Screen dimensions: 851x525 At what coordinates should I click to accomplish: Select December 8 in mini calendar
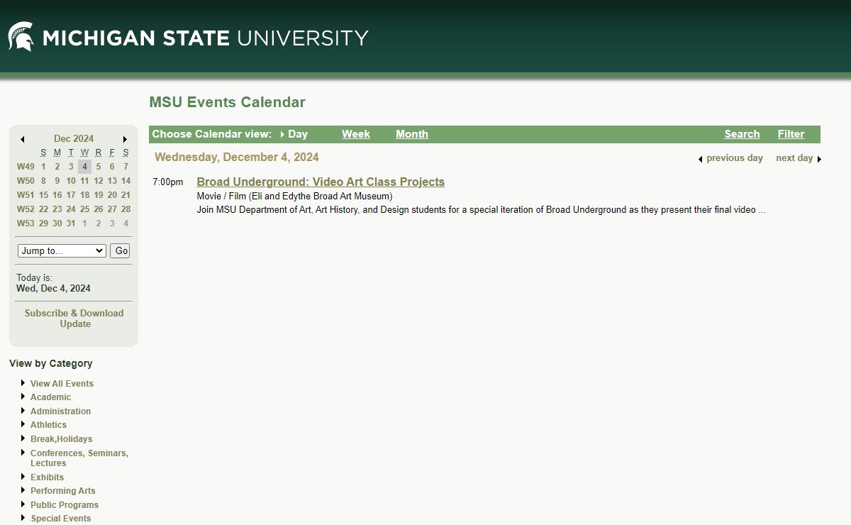coord(43,181)
